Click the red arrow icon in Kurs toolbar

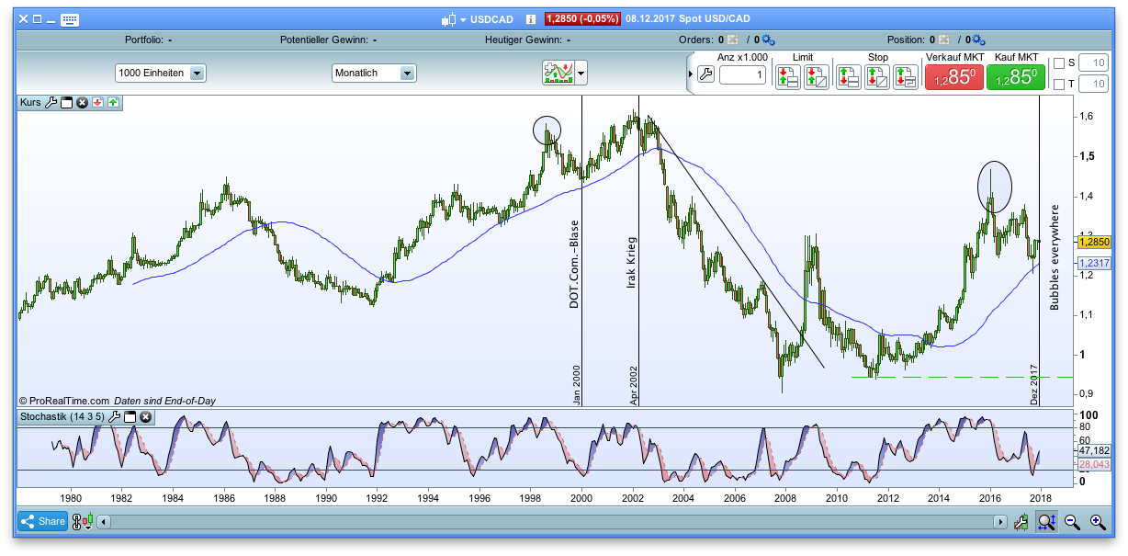coord(96,102)
